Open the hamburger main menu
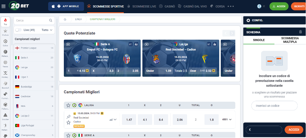Screen dimensions: 306x138 coord(4,6)
